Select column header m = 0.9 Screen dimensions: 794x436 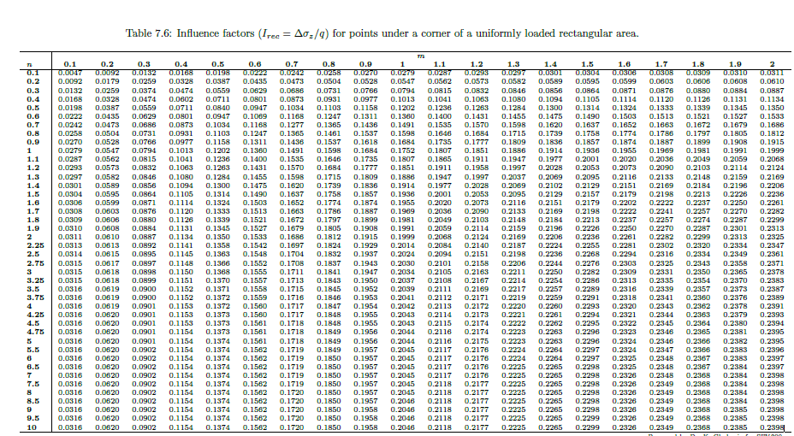coord(365,64)
